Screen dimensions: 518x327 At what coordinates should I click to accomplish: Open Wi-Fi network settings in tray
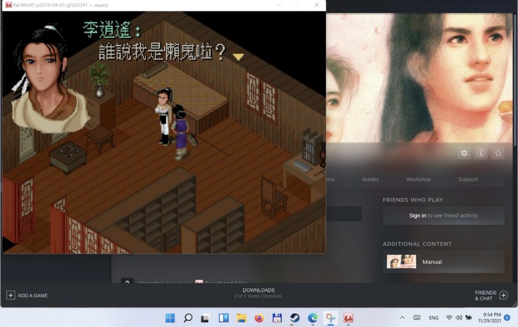(449, 318)
